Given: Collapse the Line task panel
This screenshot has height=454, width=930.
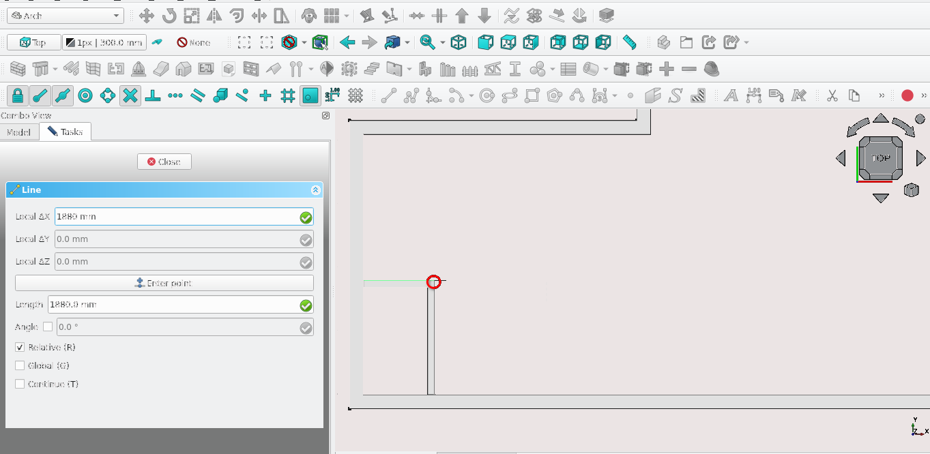Looking at the screenshot, I should point(315,190).
